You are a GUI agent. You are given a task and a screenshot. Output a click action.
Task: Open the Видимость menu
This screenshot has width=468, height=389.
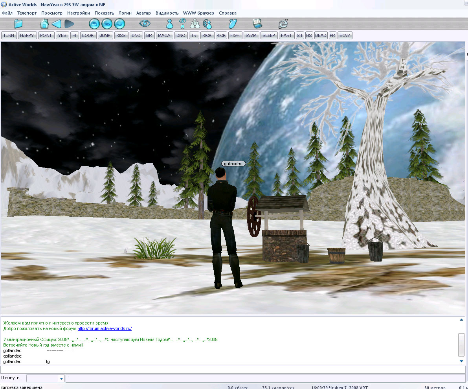click(x=167, y=13)
